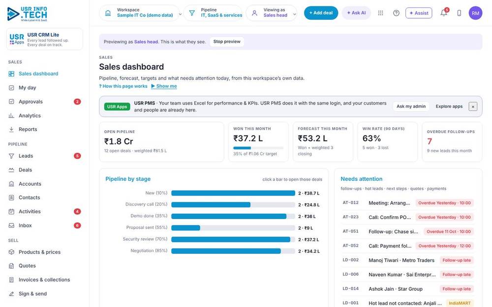
Task: Click the Ask AI button
Action: click(x=356, y=13)
